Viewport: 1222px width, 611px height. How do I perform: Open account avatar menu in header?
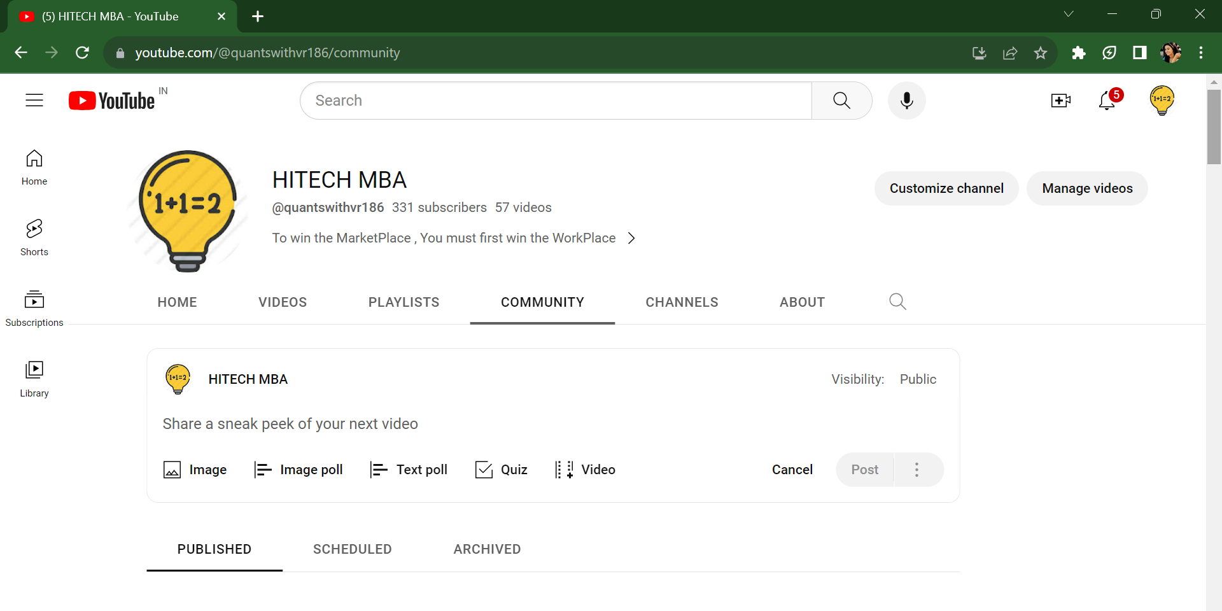point(1162,101)
